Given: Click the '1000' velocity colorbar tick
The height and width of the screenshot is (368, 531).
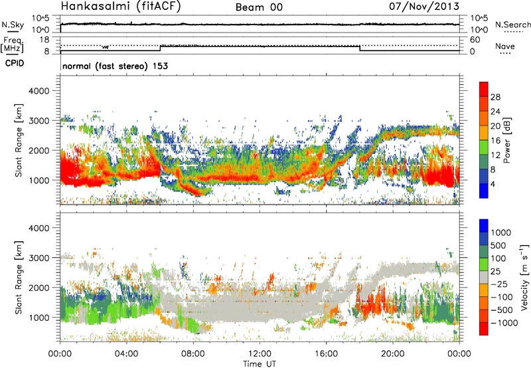Looking at the screenshot, I should 501,232.
